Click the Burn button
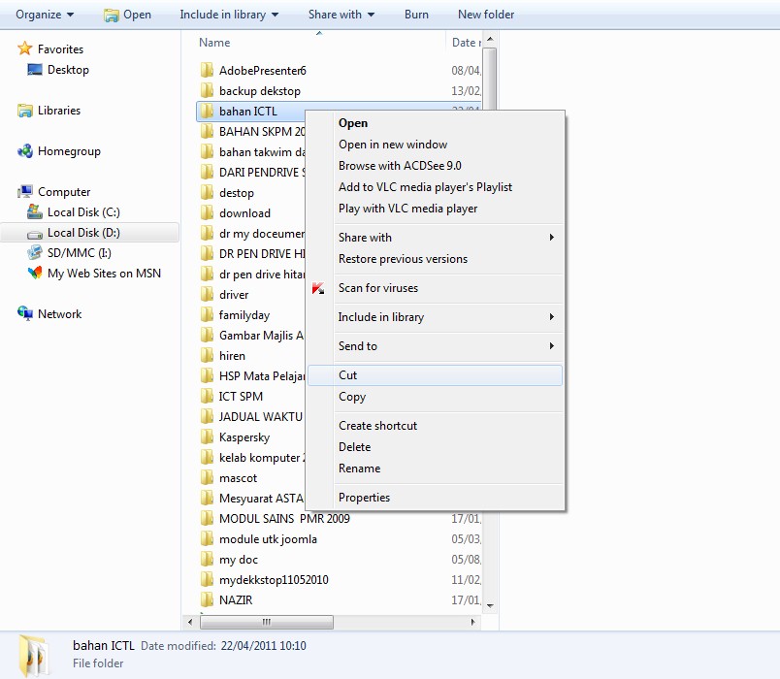 point(416,15)
